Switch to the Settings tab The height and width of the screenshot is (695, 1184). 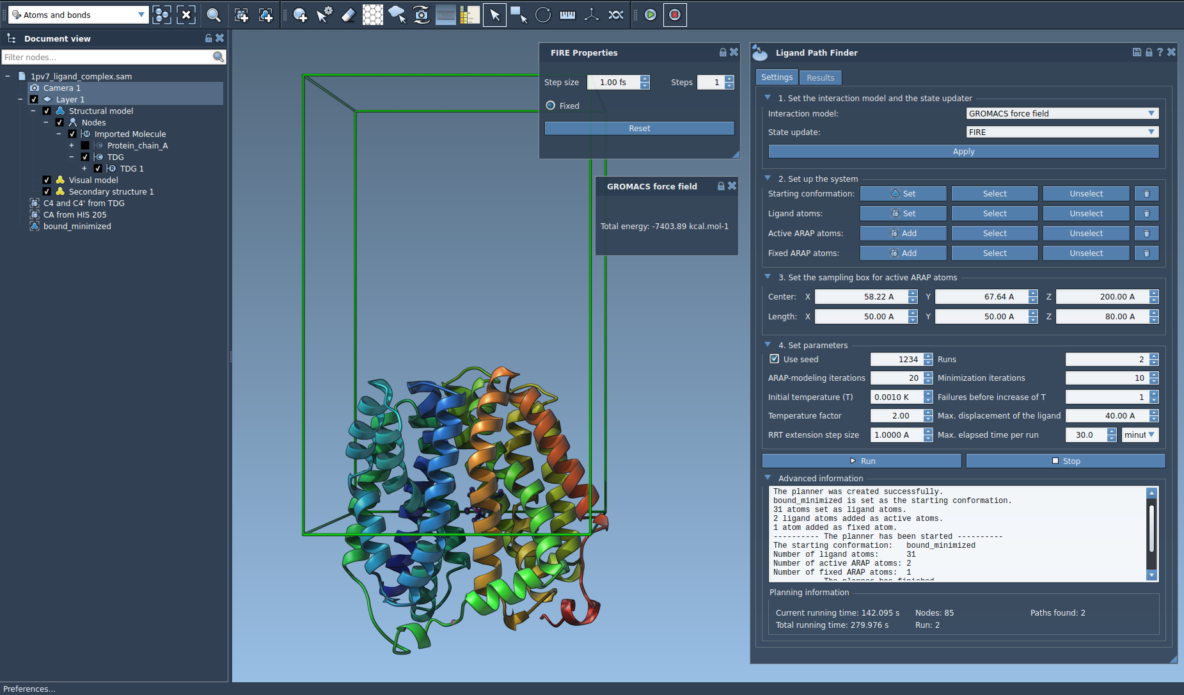[777, 77]
